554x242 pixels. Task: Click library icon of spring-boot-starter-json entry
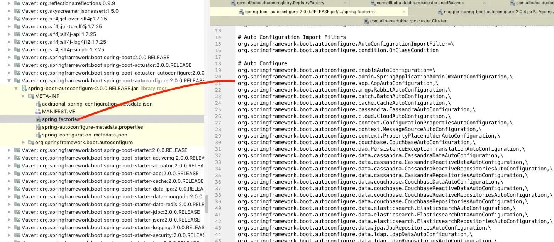pyautogui.click(x=17, y=220)
